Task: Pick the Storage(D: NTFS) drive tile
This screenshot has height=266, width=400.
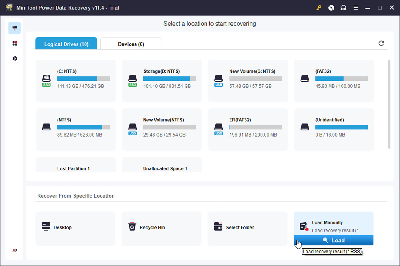Action: coord(162,80)
